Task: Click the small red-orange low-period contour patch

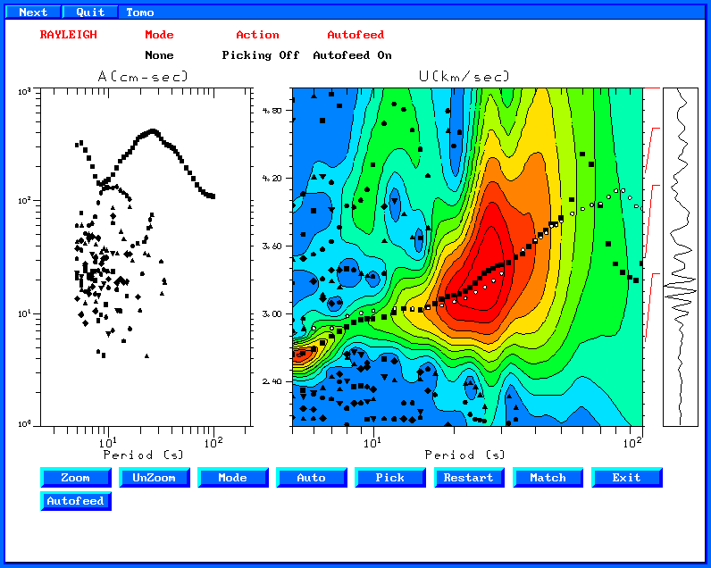Action: (304, 354)
